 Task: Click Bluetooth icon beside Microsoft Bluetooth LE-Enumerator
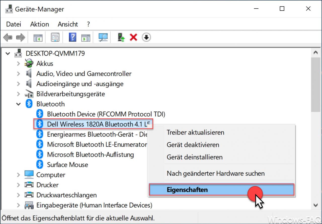pyautogui.click(x=39, y=144)
